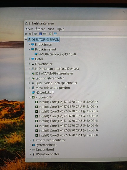Open the Visa menu
127x170 pixels.
pyautogui.click(x=51, y=29)
